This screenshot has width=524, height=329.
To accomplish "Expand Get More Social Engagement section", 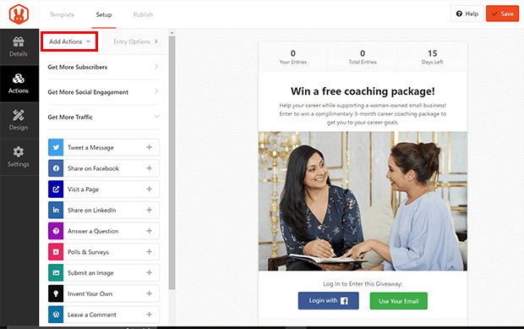I will (x=104, y=92).
